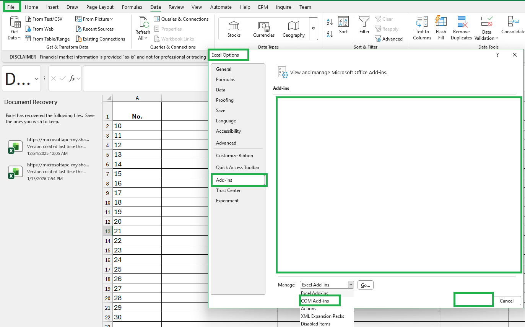Screen dimensions: 525x327
Task: Choose Disabled Items option
Action: [315, 324]
